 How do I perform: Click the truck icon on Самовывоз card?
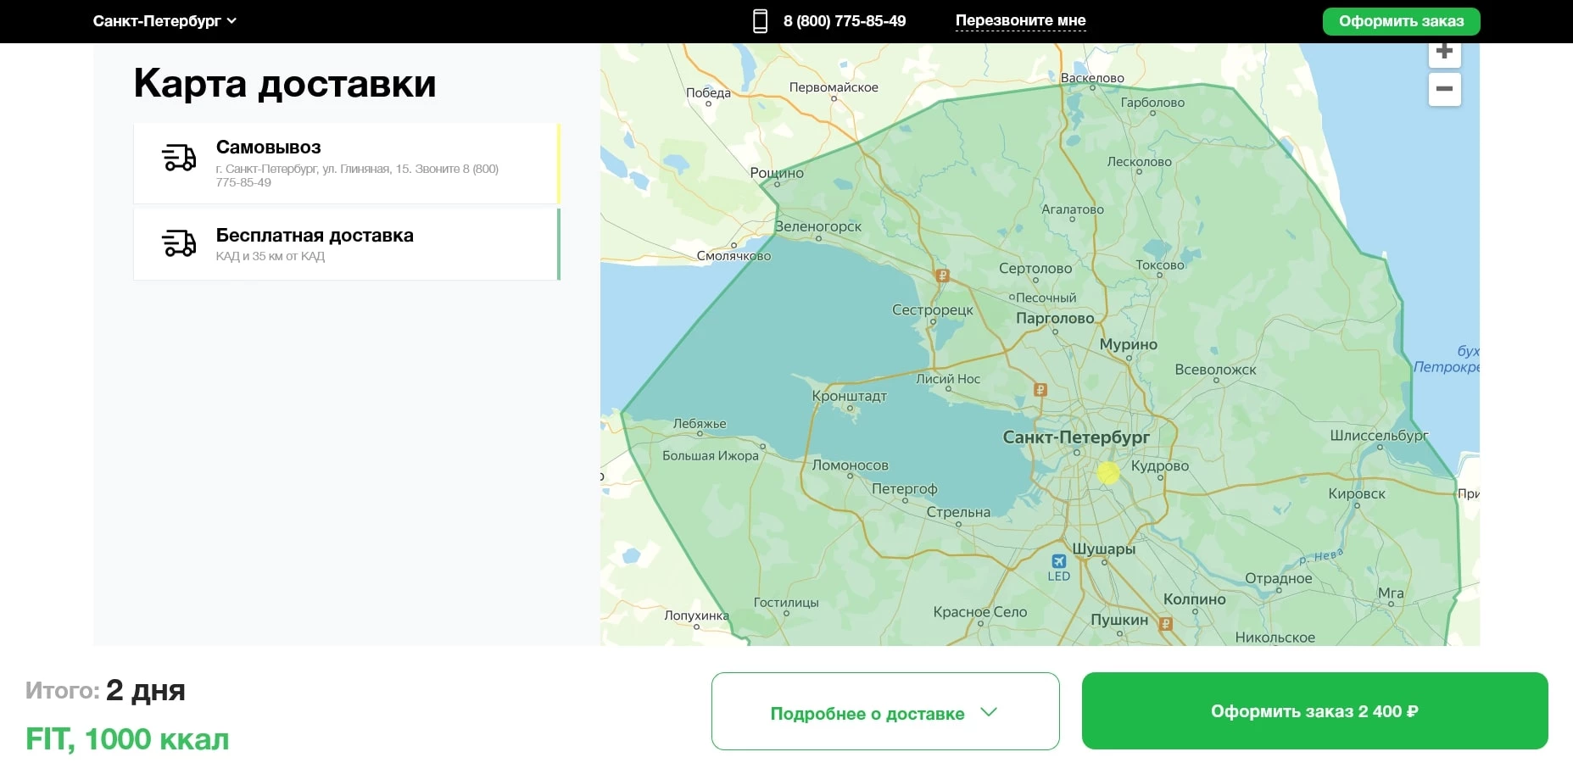[x=178, y=157]
